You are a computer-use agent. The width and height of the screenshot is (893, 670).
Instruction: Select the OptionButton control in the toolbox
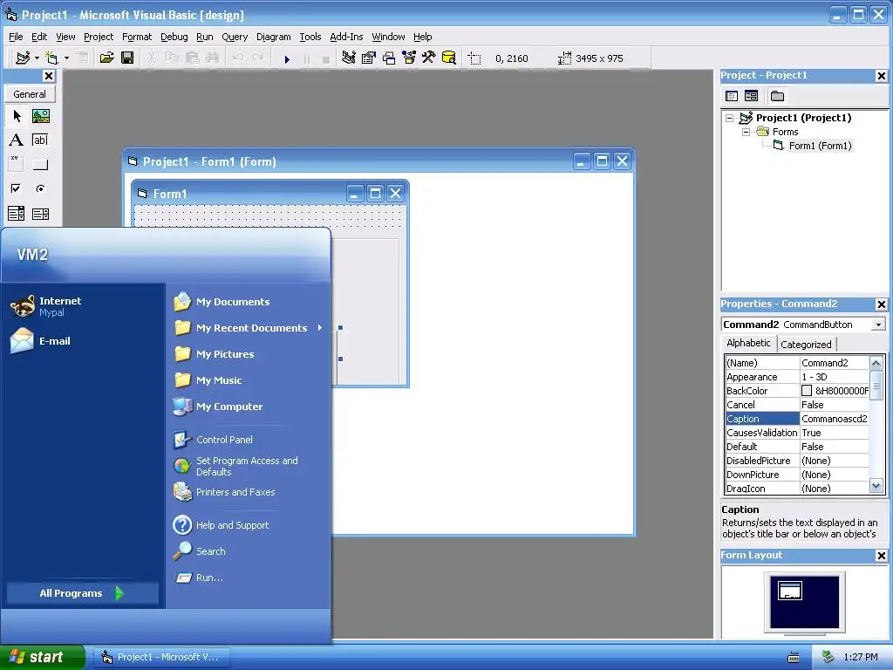(40, 188)
